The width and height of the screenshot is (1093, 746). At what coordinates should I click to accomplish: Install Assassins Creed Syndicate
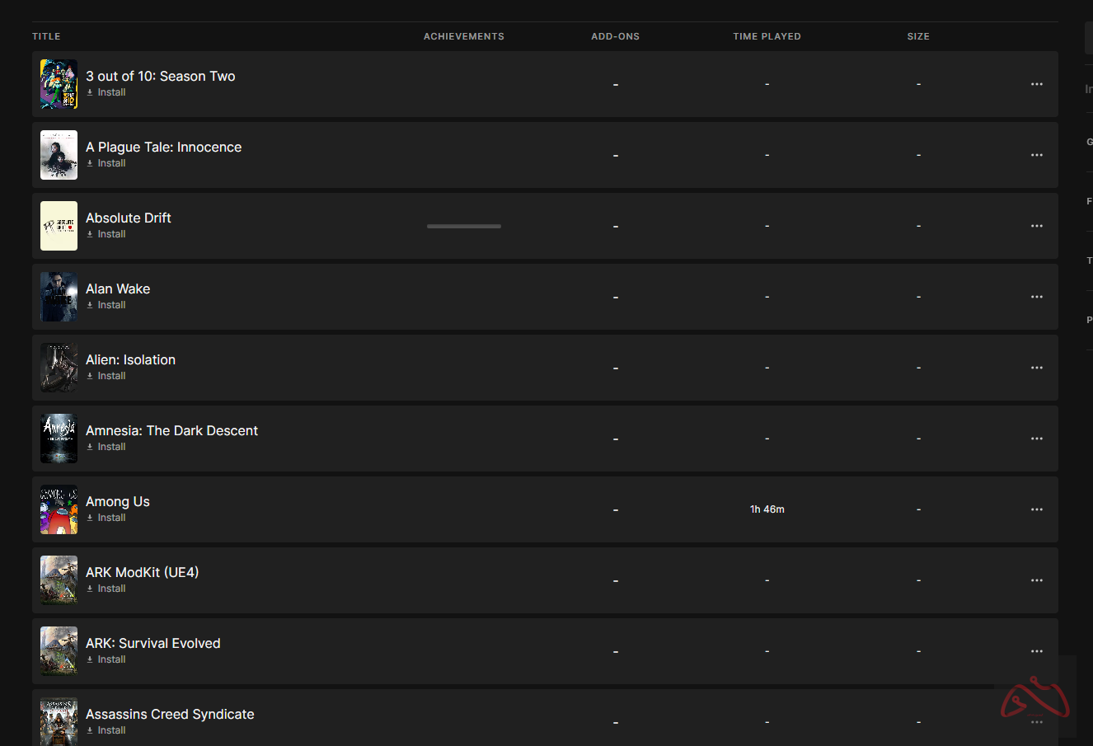[x=106, y=730]
